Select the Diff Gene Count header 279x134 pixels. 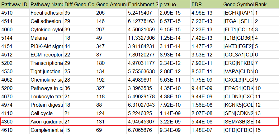click(x=79, y=5)
